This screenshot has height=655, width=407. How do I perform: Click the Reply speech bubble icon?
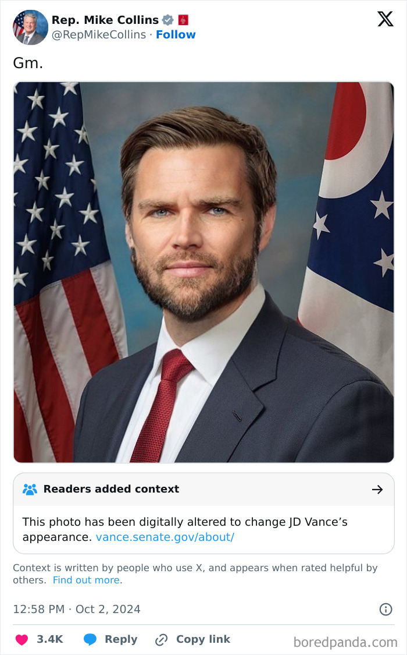click(89, 639)
